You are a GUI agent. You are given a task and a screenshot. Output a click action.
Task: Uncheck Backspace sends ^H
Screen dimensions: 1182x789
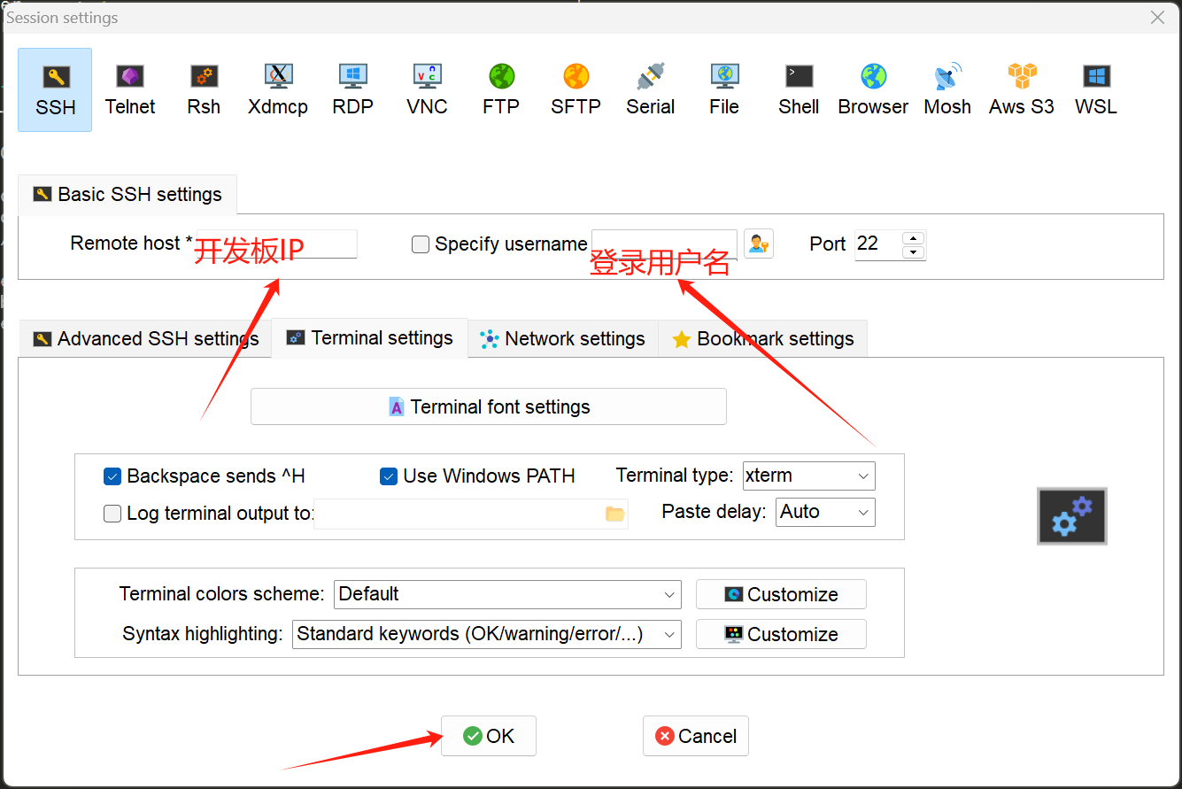[112, 476]
